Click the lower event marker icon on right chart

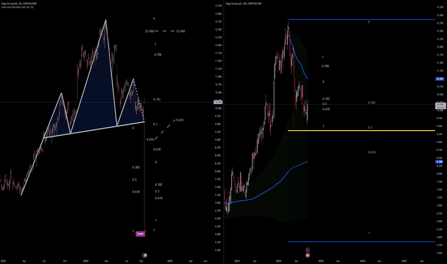pos(307,255)
